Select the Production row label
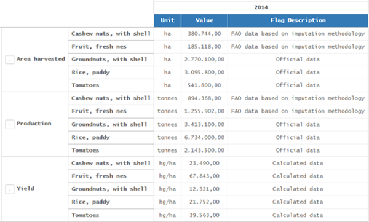Screen dimensions: 369x222 (x=34, y=124)
